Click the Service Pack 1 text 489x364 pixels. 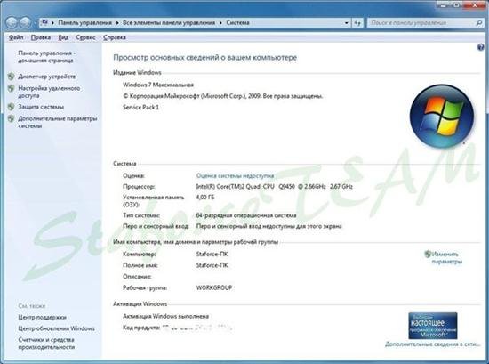point(141,107)
